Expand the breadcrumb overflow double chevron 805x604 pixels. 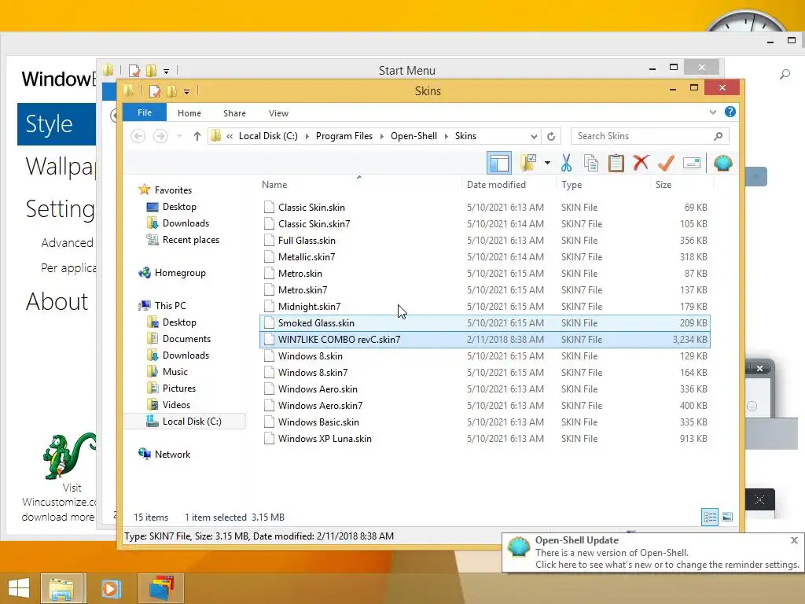[x=230, y=136]
